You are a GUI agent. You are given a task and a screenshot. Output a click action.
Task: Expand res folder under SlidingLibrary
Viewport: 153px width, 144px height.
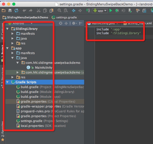point(12,43)
